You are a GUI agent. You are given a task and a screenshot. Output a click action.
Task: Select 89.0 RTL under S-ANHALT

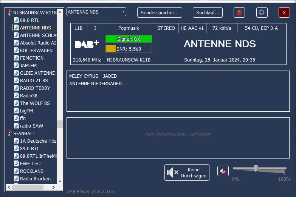point(29,148)
